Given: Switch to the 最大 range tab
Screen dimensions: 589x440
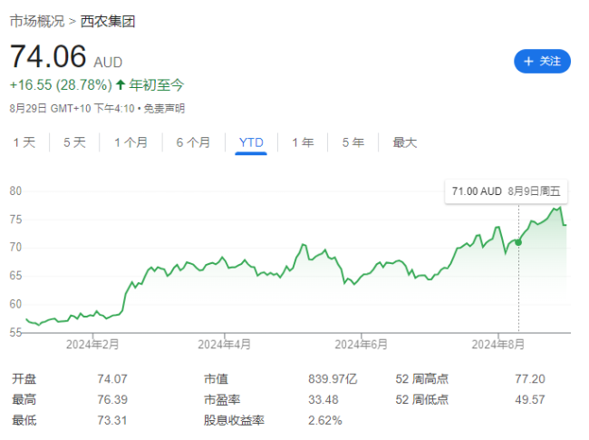Looking at the screenshot, I should click(404, 142).
